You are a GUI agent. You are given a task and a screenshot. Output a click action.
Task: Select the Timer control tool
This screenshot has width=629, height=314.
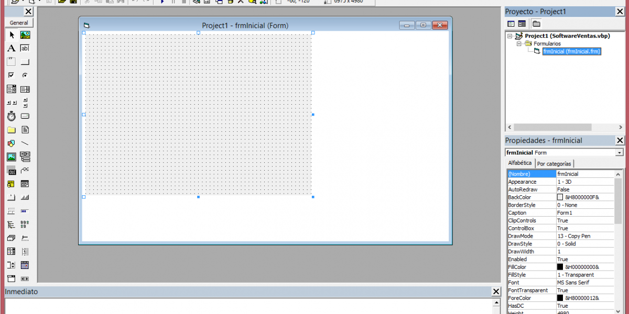point(11,116)
